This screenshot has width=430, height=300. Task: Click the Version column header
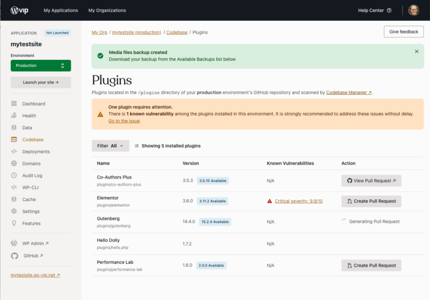click(x=191, y=163)
